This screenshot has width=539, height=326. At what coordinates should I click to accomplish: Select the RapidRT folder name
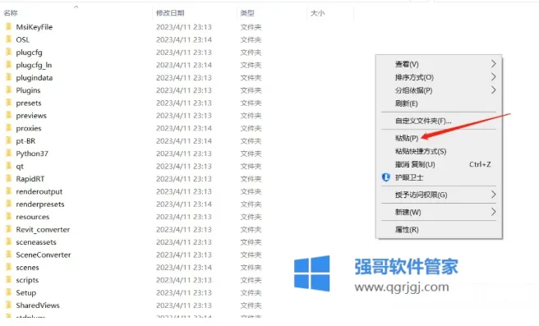coord(30,179)
